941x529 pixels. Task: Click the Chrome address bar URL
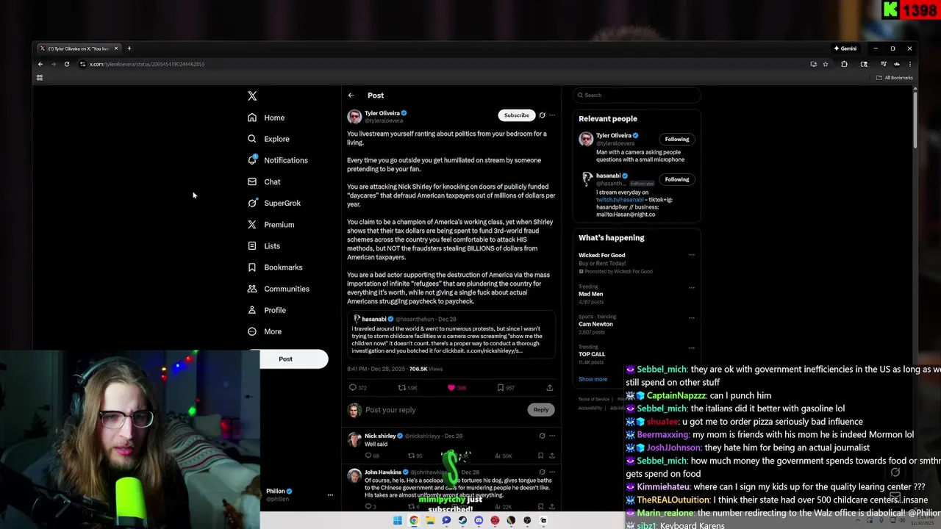coord(147,64)
